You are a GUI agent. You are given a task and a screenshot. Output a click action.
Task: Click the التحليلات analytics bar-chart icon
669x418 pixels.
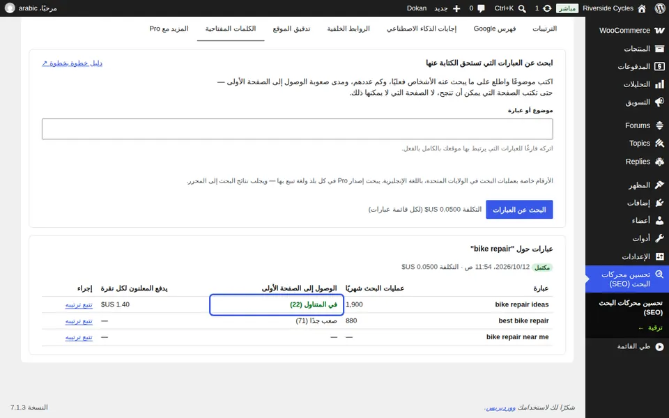coord(660,84)
